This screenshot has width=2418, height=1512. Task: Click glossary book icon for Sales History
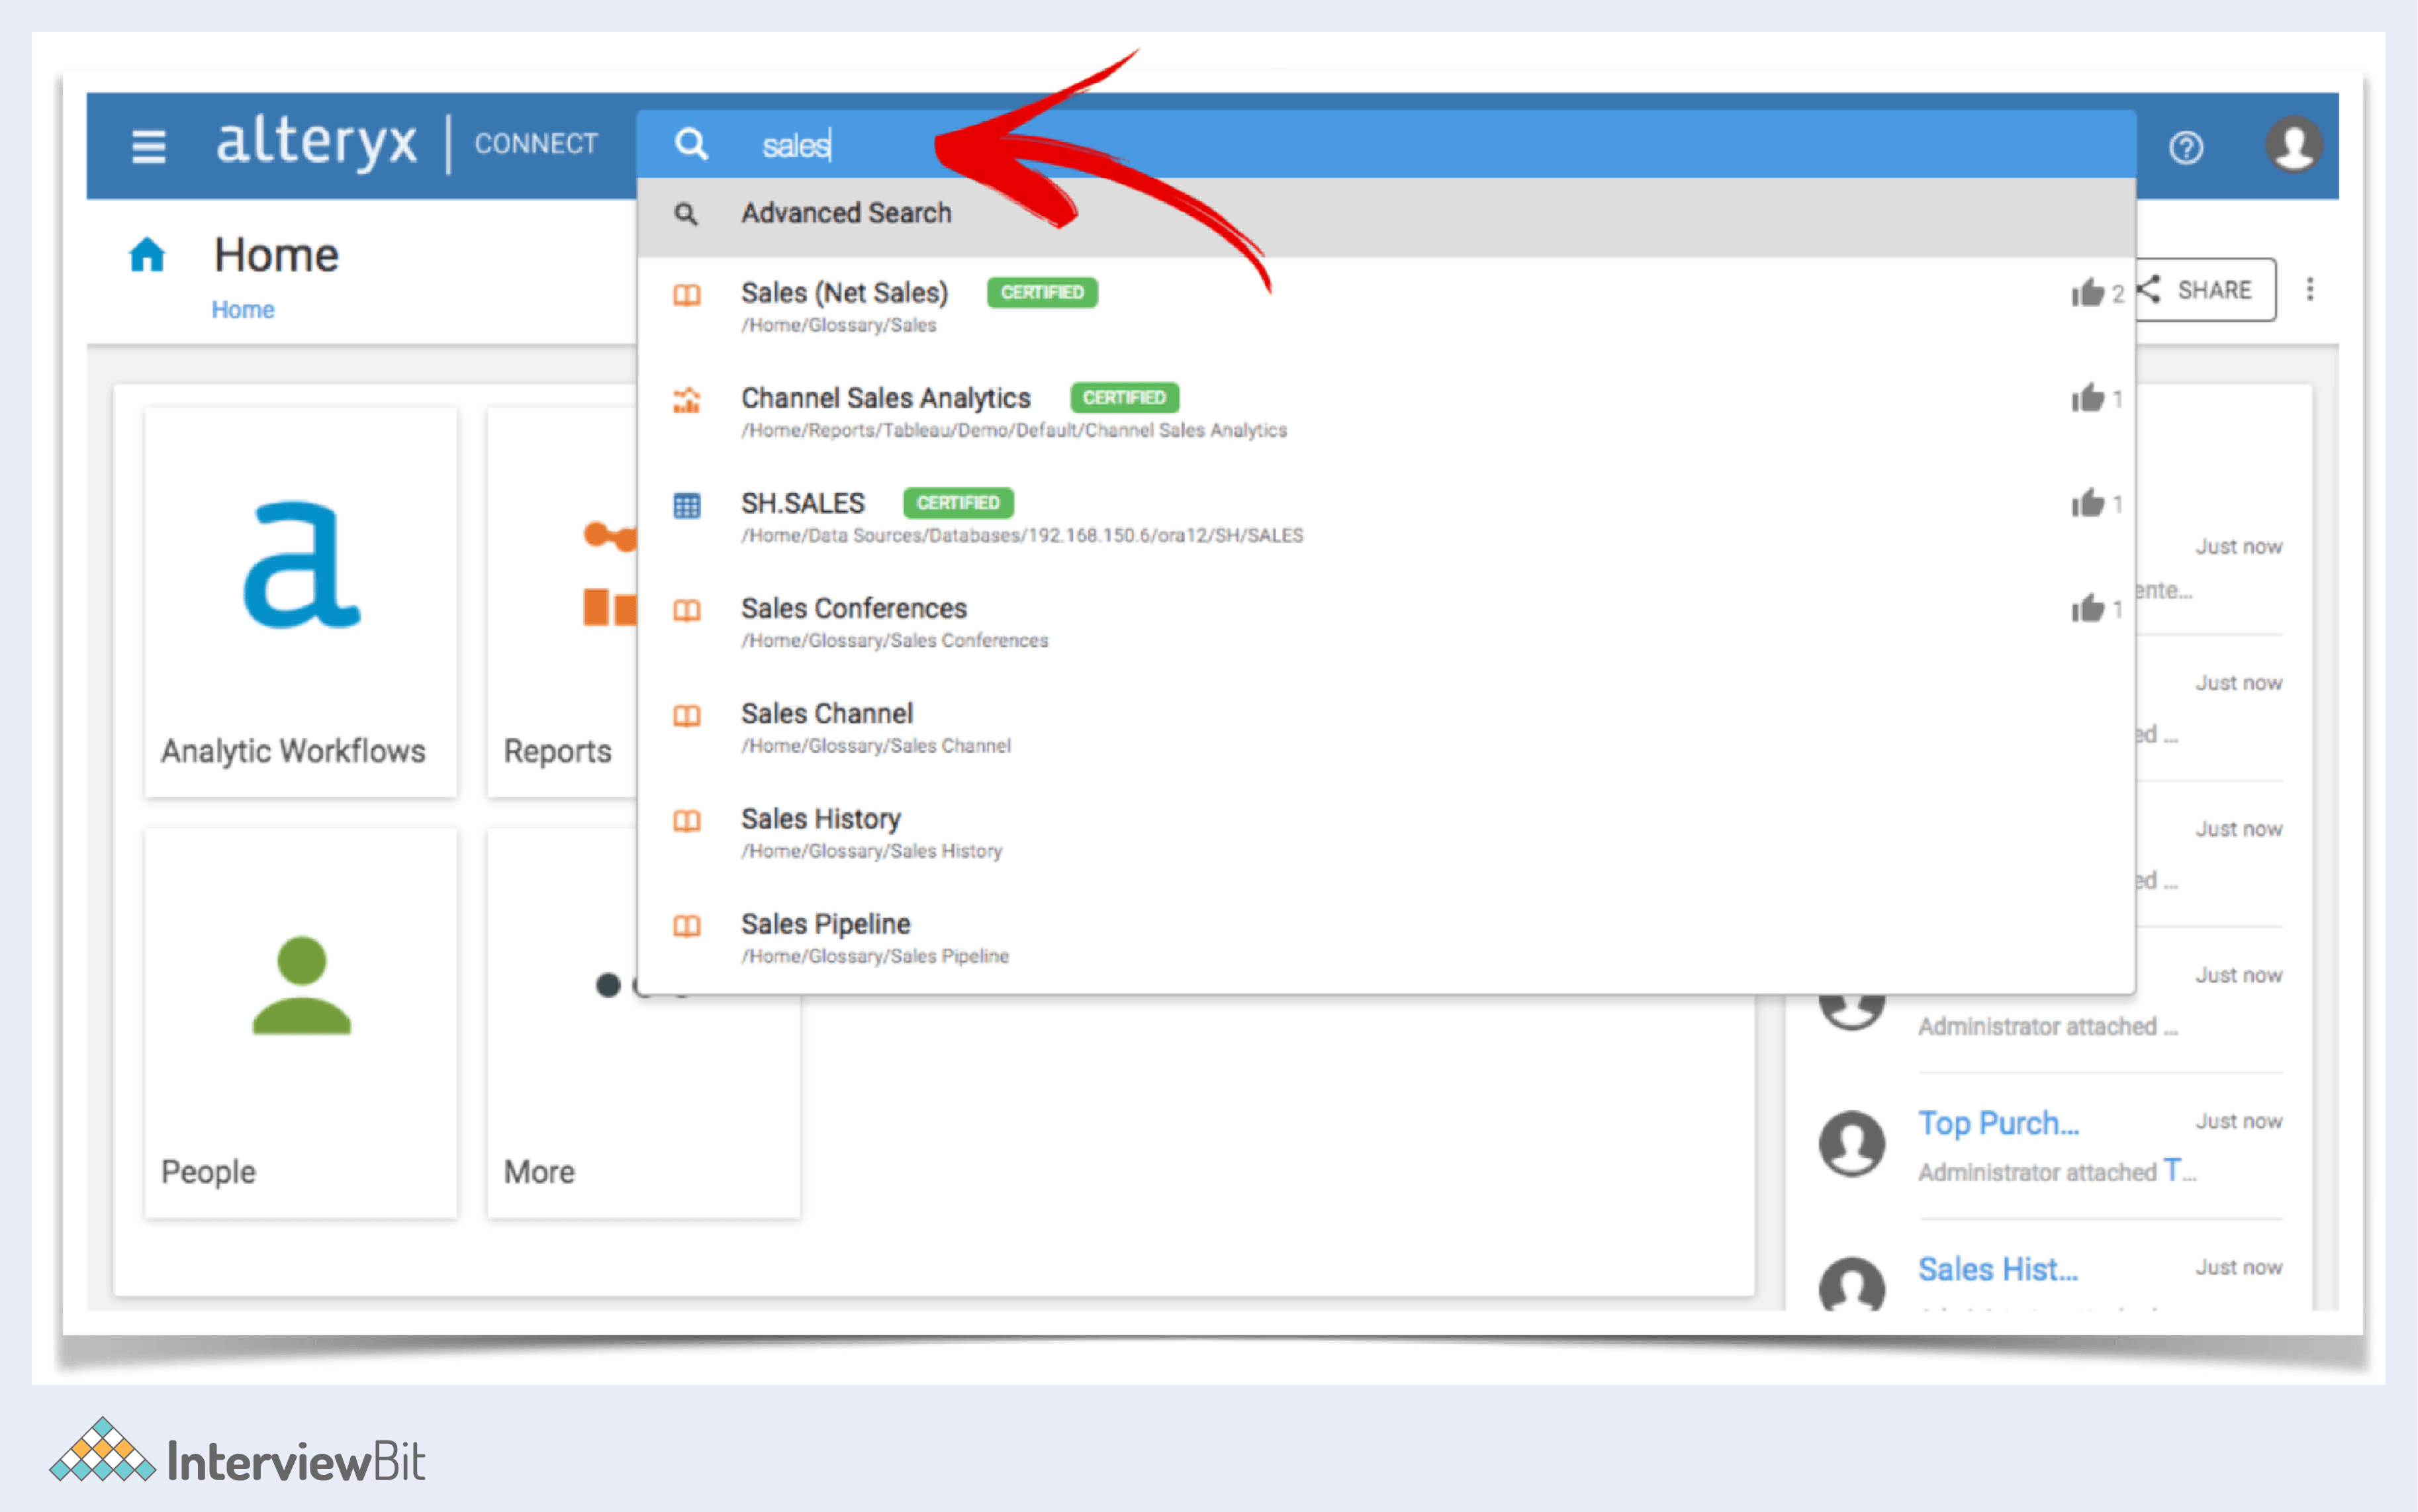point(686,821)
